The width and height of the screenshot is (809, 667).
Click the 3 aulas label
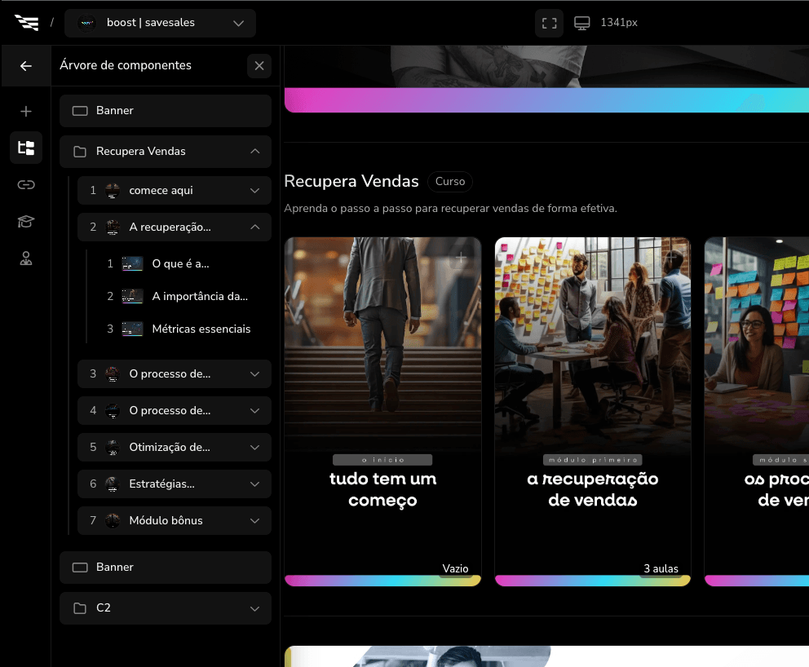coord(661,568)
